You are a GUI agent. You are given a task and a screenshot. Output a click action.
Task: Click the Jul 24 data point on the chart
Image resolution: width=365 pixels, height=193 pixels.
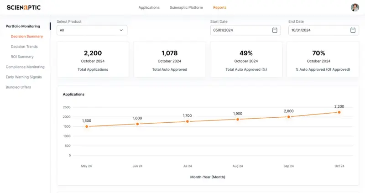pos(188,121)
